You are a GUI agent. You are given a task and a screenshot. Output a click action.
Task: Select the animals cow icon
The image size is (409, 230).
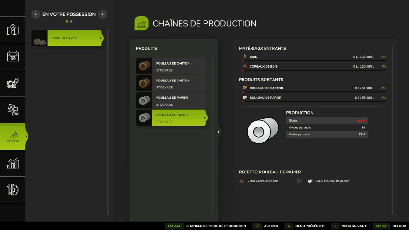tap(13, 83)
